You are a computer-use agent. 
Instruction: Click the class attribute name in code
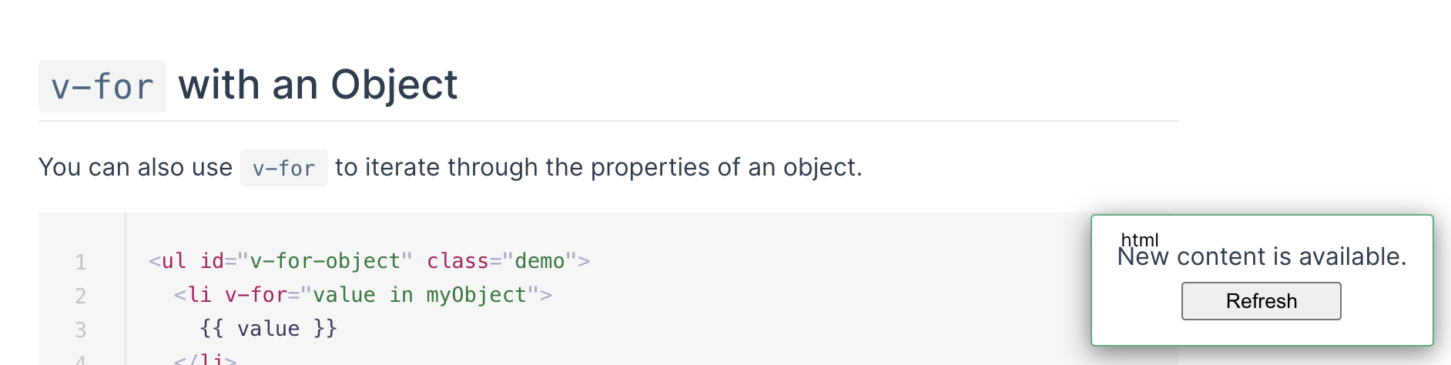point(457,261)
